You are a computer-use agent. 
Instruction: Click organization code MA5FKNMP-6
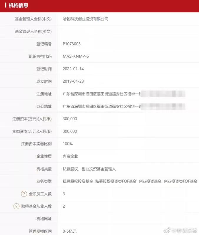[x=76, y=56]
